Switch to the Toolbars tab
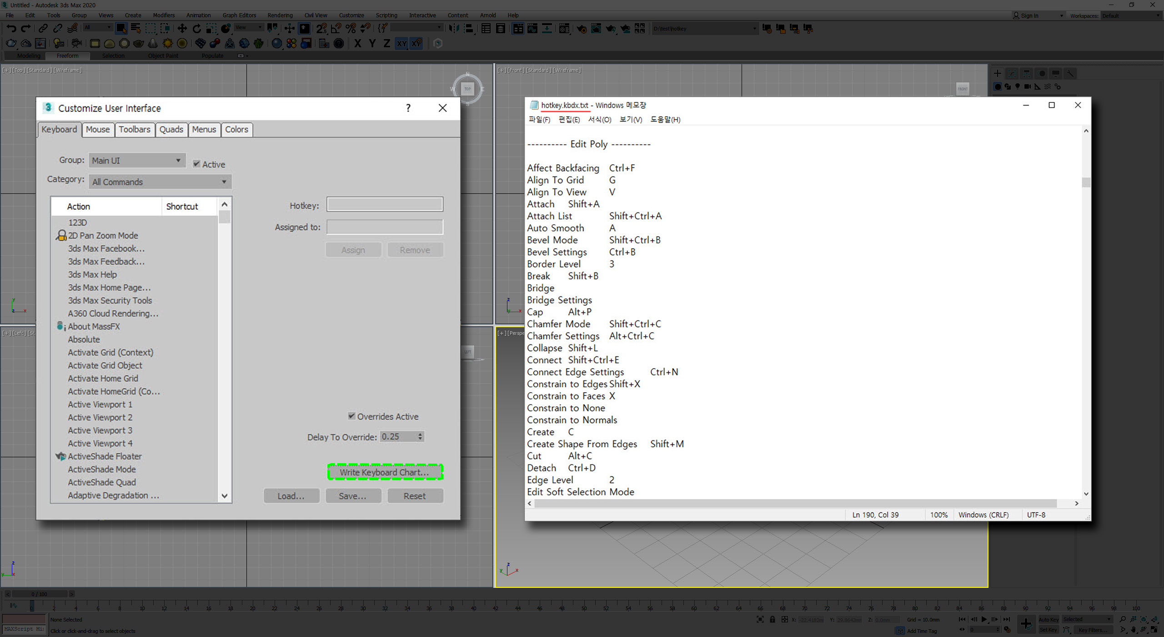This screenshot has height=637, width=1164. (134, 129)
